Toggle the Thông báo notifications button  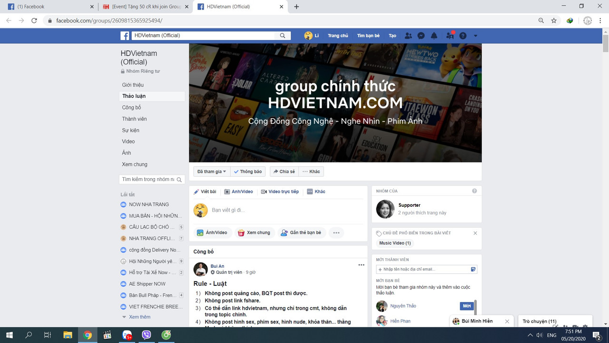[x=248, y=171]
